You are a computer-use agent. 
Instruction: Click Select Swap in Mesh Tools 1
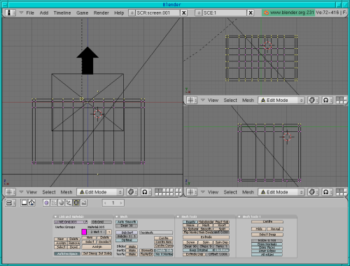pos(267,235)
